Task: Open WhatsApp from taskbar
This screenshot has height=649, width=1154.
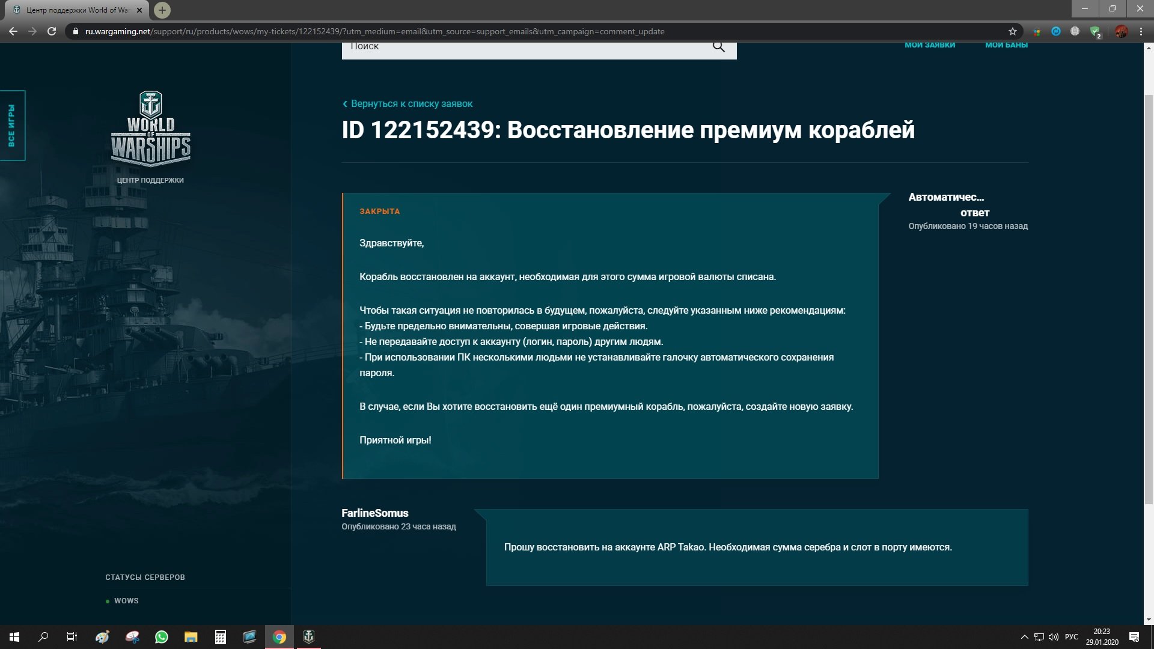Action: 162,637
